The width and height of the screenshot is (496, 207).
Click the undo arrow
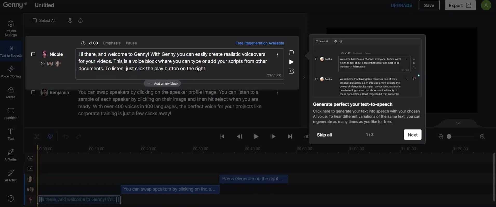[x=66, y=136]
